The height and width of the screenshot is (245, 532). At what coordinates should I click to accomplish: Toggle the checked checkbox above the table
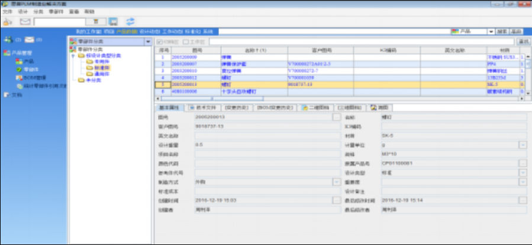160,42
